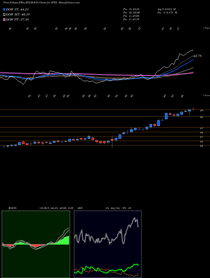The image size is (210, 278).
Task: Select the 'DOW PT: 37.58' legend text
Action: click(x=17, y=19)
